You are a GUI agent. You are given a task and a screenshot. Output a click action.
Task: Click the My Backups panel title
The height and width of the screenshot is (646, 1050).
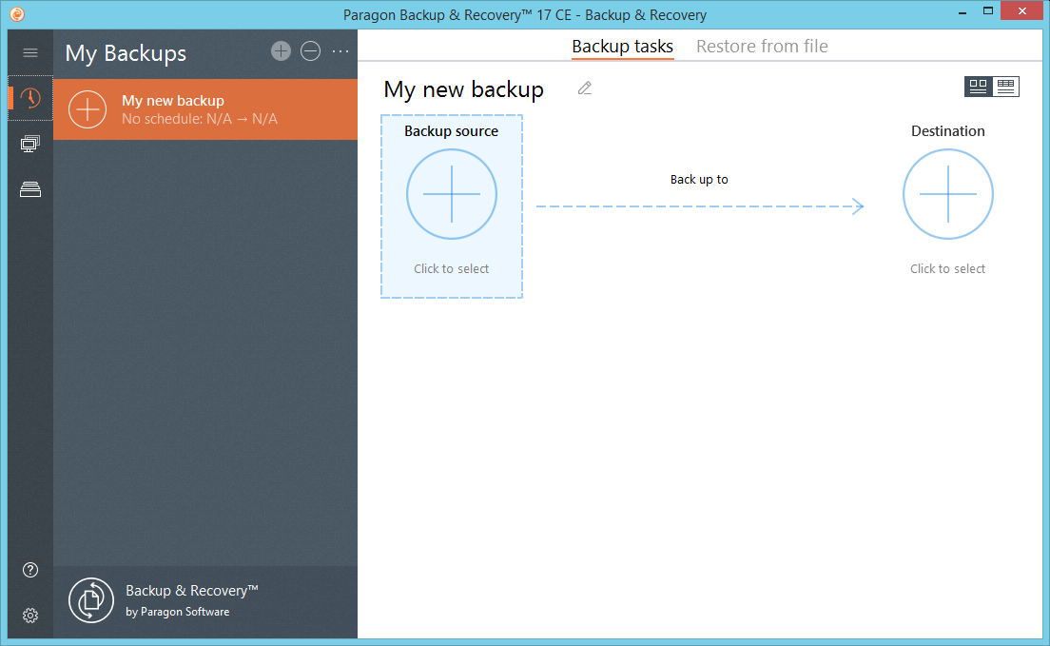tap(126, 53)
